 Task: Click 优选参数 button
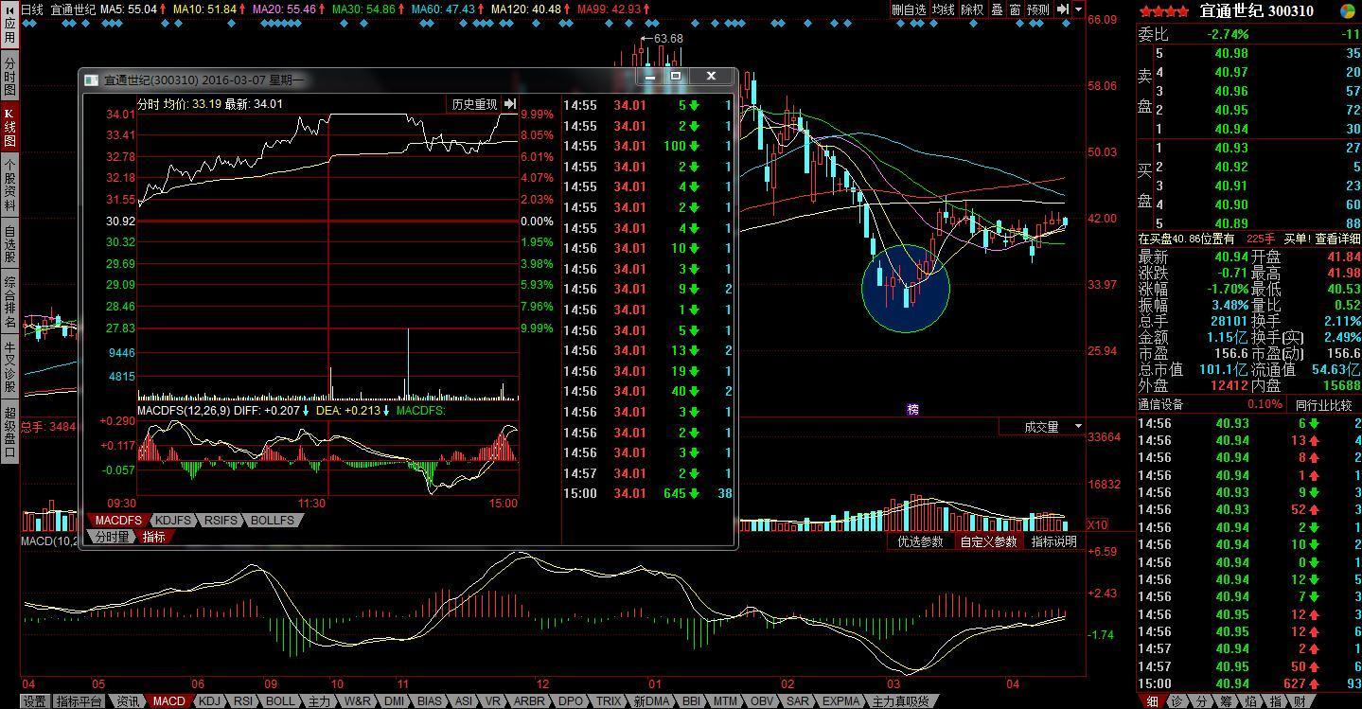920,541
